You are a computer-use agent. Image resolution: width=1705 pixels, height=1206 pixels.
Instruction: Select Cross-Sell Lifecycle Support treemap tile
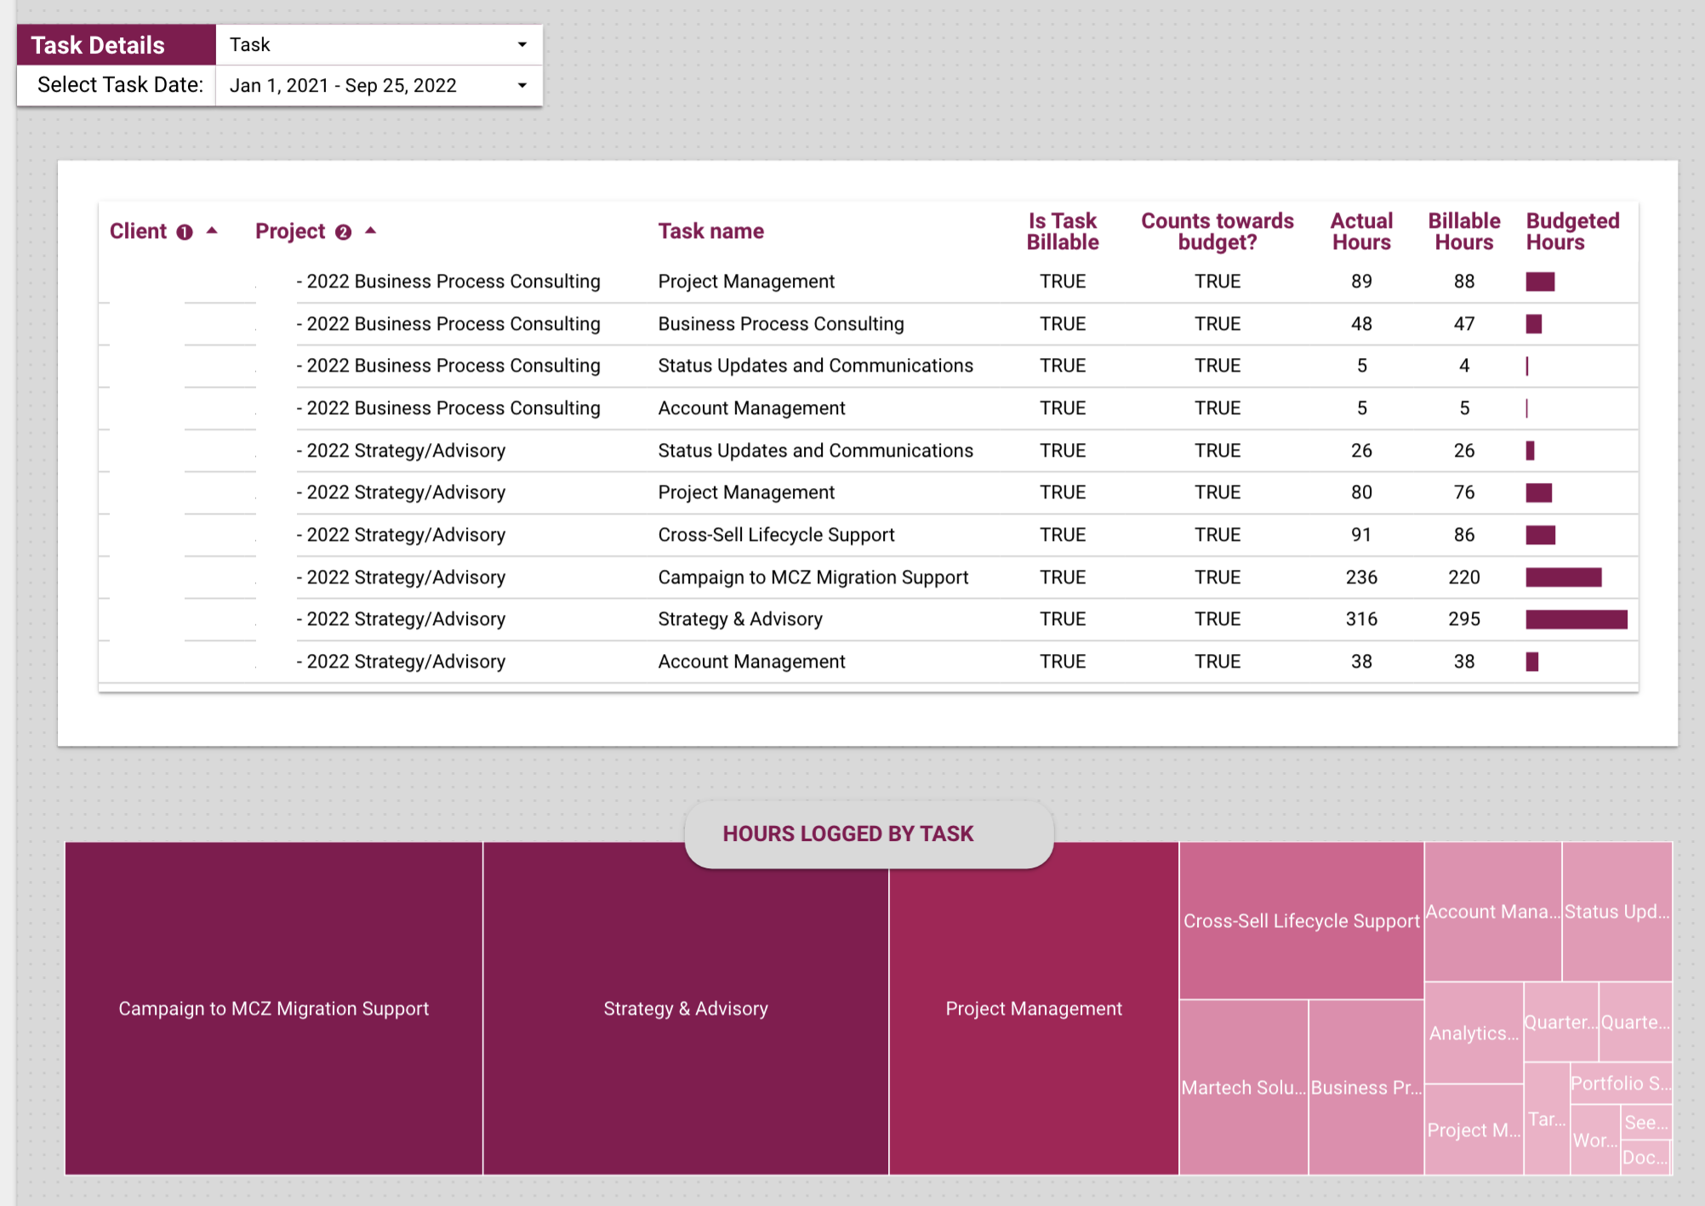pyautogui.click(x=1301, y=921)
